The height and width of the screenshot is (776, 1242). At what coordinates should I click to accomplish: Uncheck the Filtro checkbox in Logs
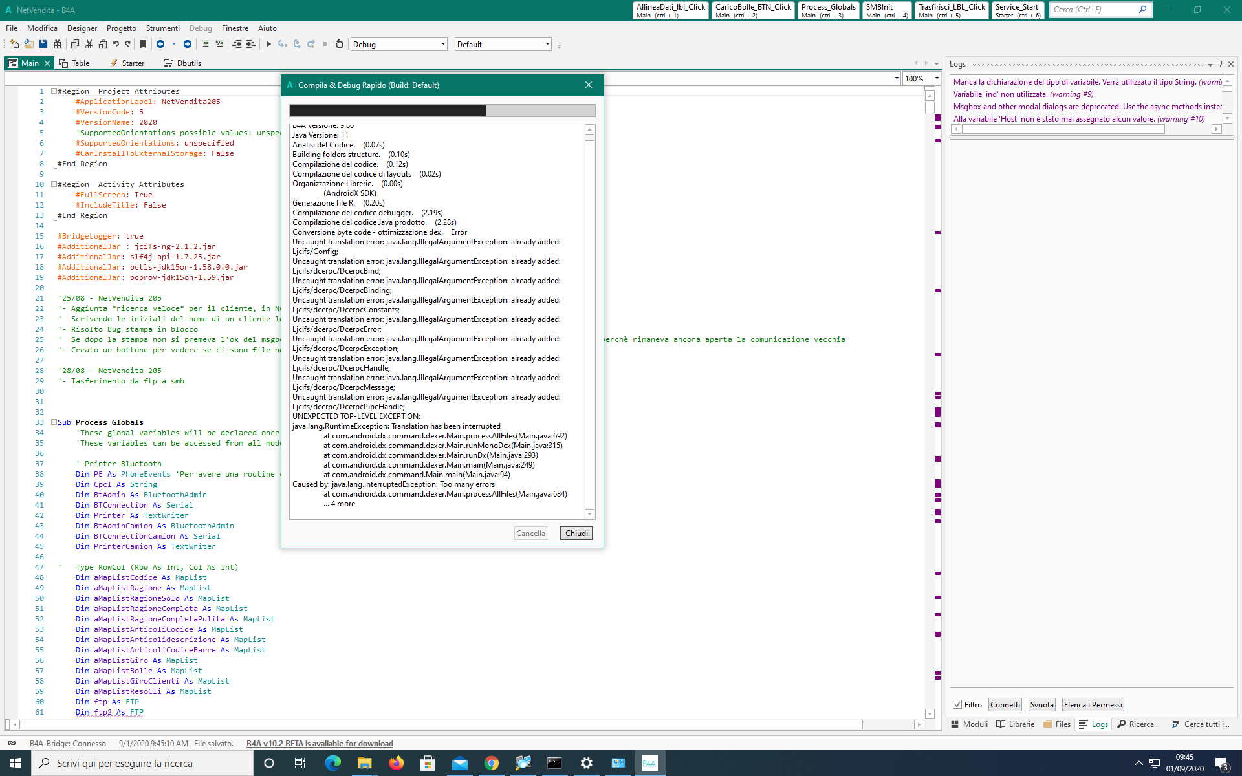[x=957, y=705]
